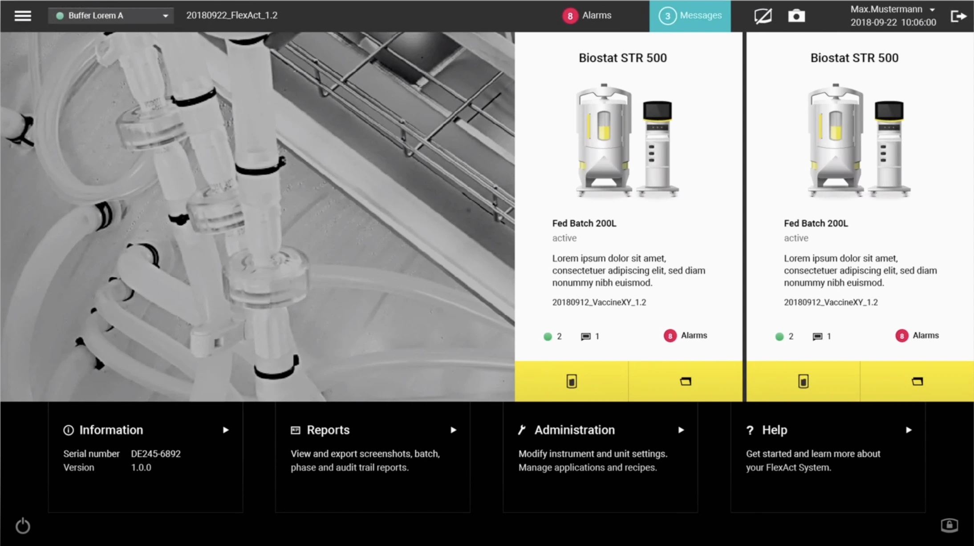
Task: Expand the Information panel arrow
Action: (226, 430)
